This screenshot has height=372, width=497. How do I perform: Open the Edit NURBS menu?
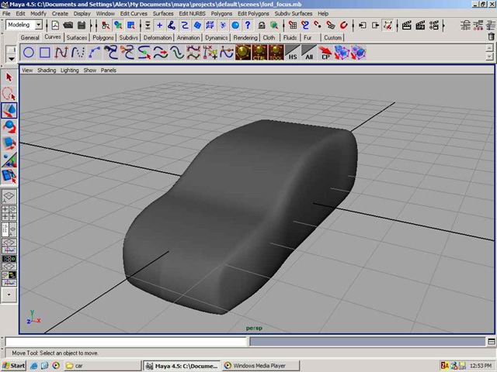(193, 13)
